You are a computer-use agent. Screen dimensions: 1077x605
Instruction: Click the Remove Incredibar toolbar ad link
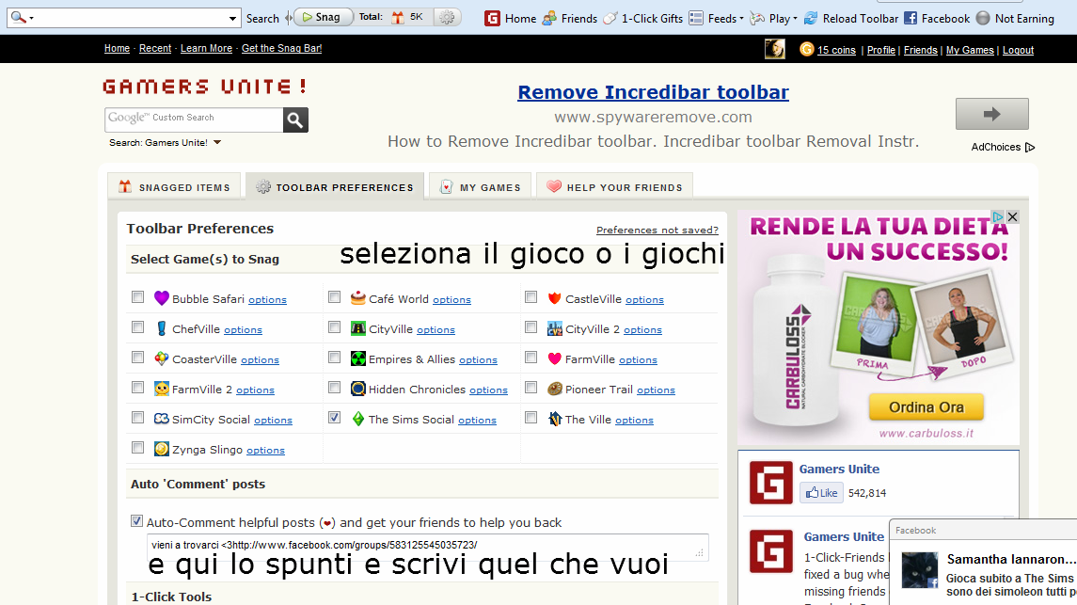coord(653,92)
